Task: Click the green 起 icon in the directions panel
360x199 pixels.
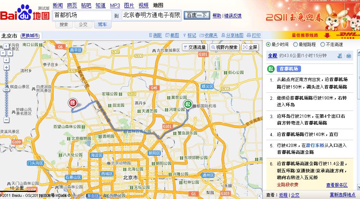Action: pos(271,69)
